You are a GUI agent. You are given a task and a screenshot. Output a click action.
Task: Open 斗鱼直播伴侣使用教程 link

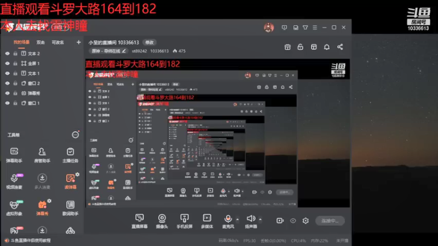click(x=31, y=241)
